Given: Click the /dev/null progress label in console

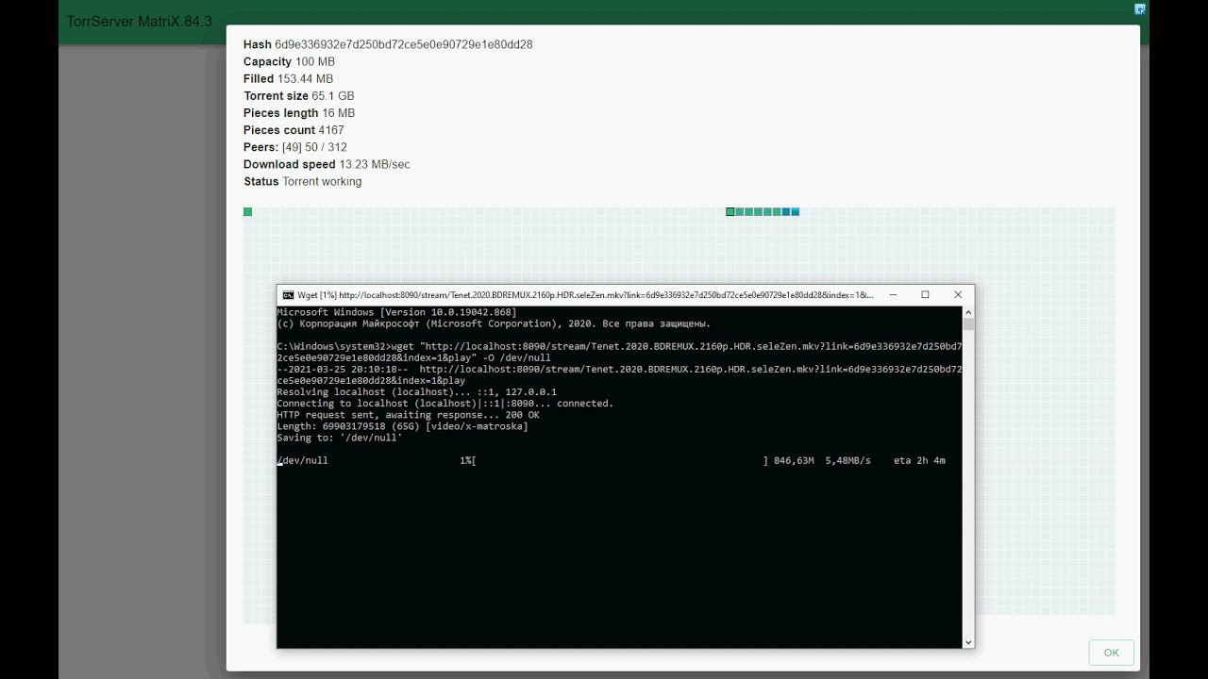Looking at the screenshot, I should [302, 461].
